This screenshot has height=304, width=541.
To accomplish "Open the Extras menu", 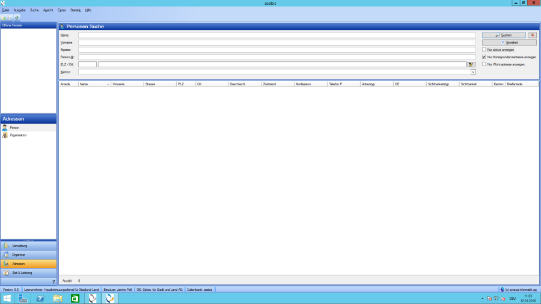I will pos(61,10).
